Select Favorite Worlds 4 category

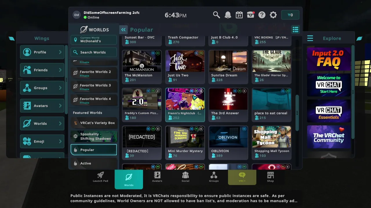click(x=94, y=101)
